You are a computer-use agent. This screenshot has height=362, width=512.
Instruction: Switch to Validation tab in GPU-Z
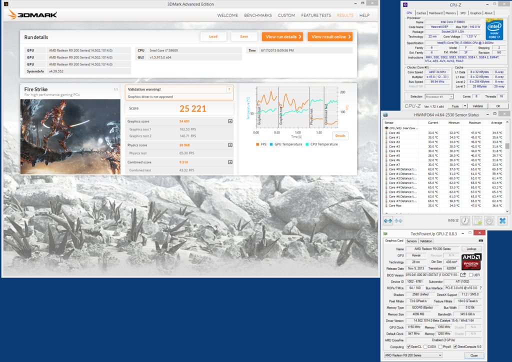pos(426,241)
